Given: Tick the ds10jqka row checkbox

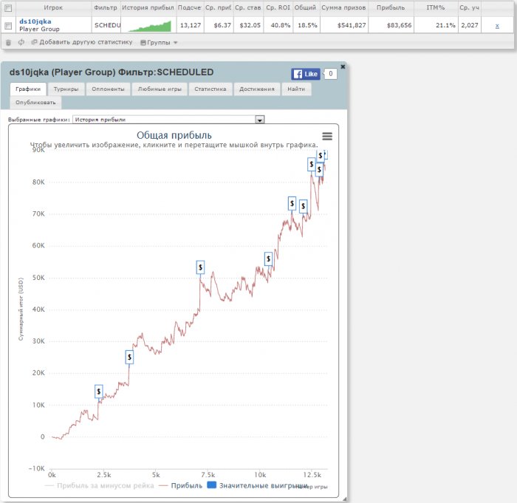Looking at the screenshot, I should (x=8, y=25).
